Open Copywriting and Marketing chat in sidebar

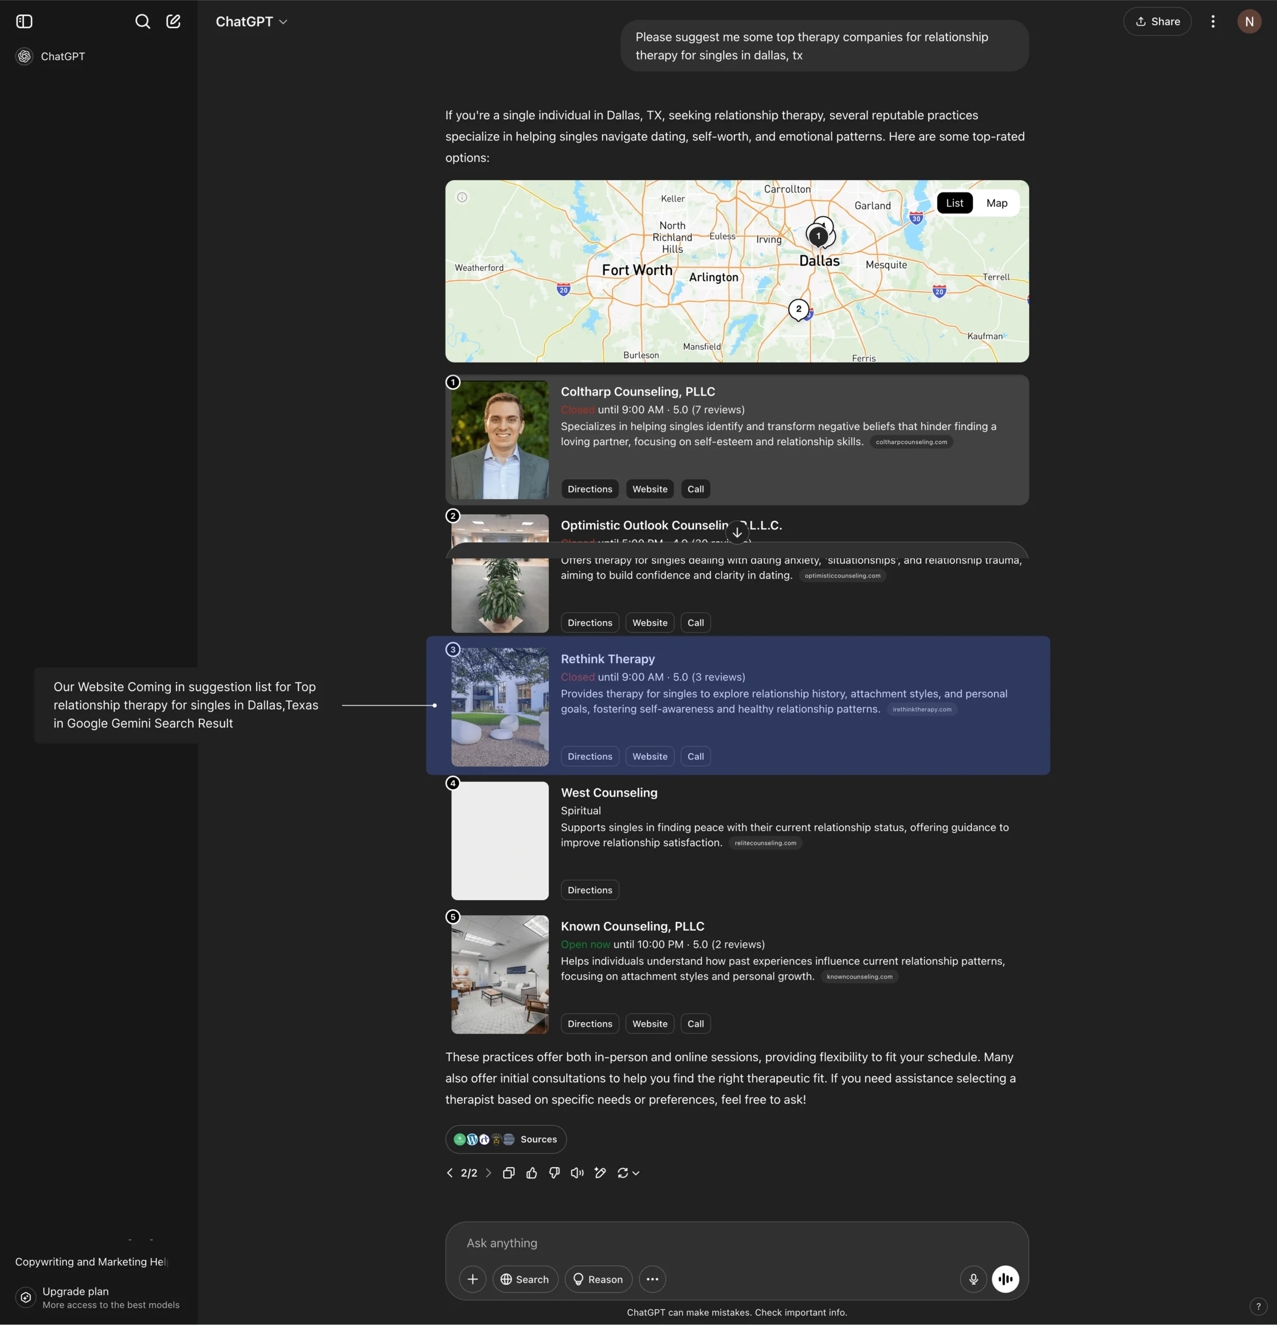pos(92,1262)
